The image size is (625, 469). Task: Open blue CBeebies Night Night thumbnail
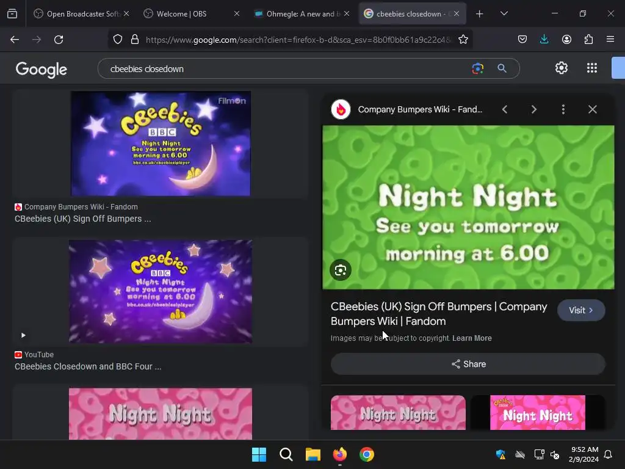point(161,144)
